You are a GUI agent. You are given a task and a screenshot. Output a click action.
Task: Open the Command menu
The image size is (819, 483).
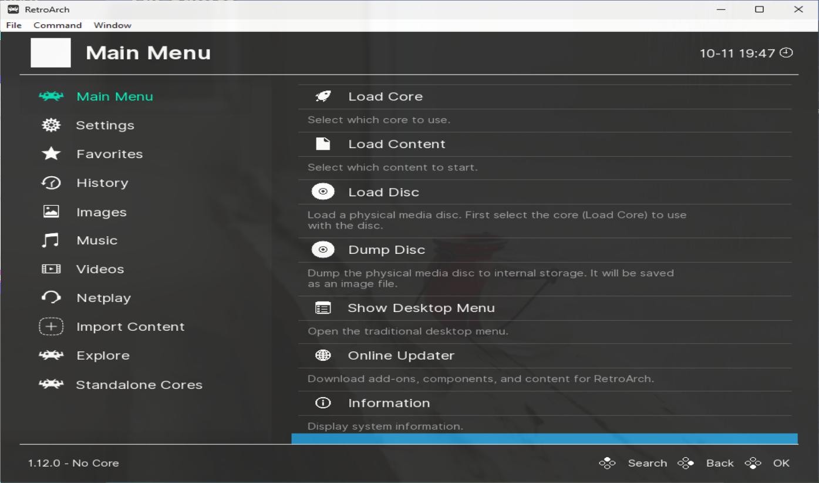(x=57, y=25)
